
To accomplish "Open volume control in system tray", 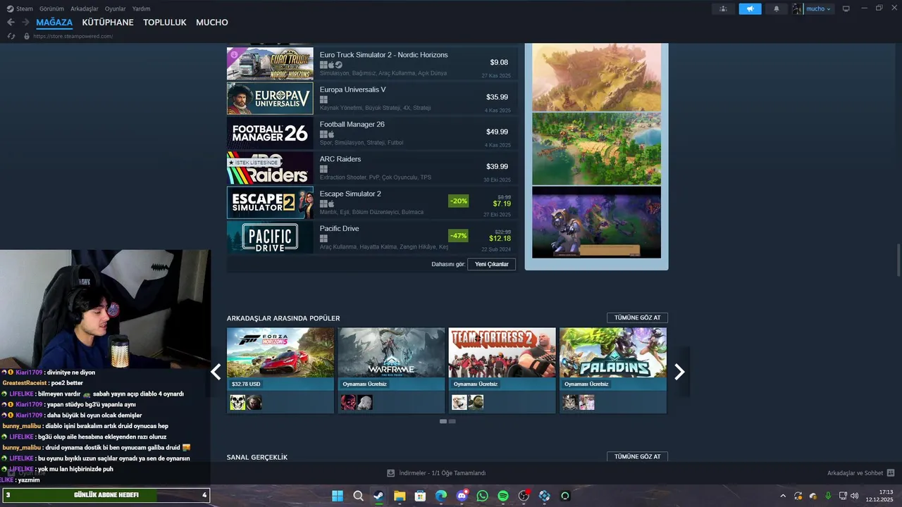I will [855, 496].
